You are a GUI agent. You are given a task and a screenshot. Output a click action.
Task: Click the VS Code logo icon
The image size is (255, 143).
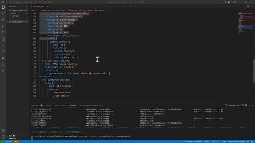[x=2, y=2]
